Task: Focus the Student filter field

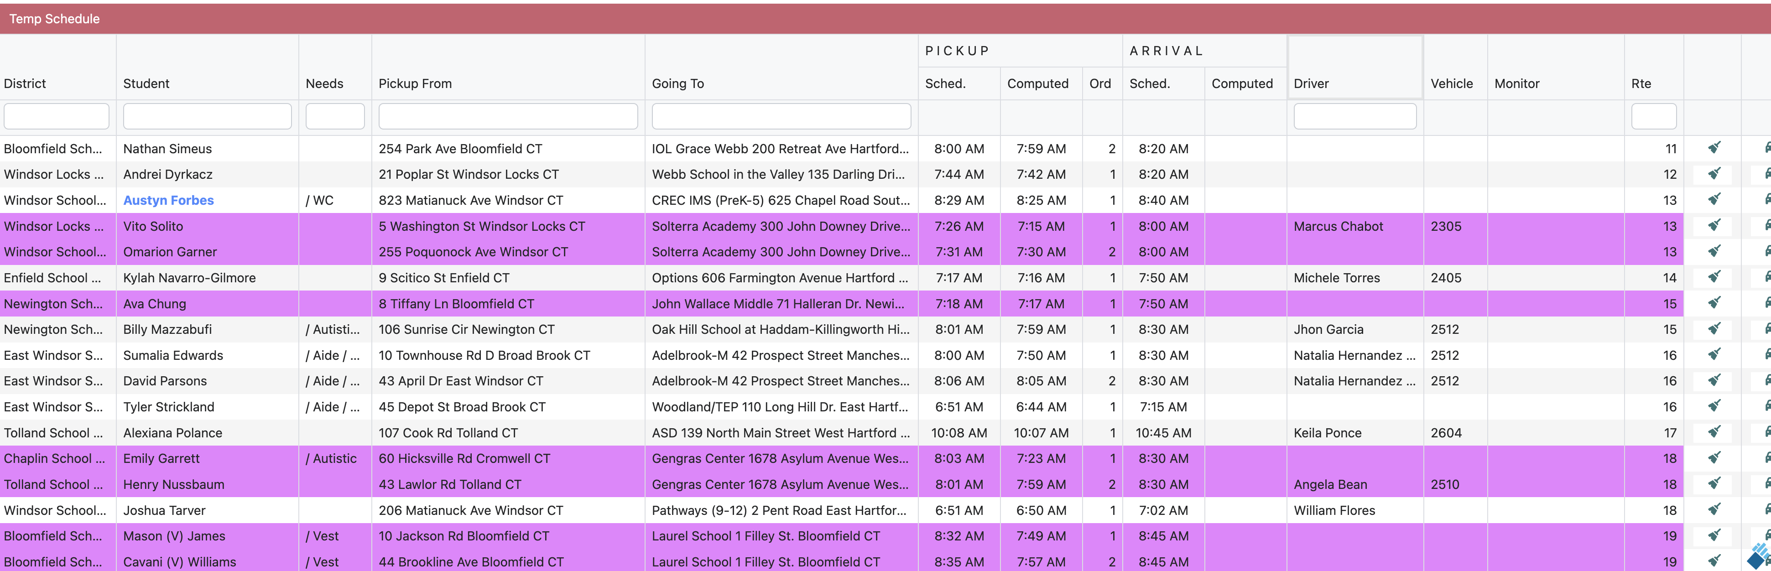Action: point(207,116)
